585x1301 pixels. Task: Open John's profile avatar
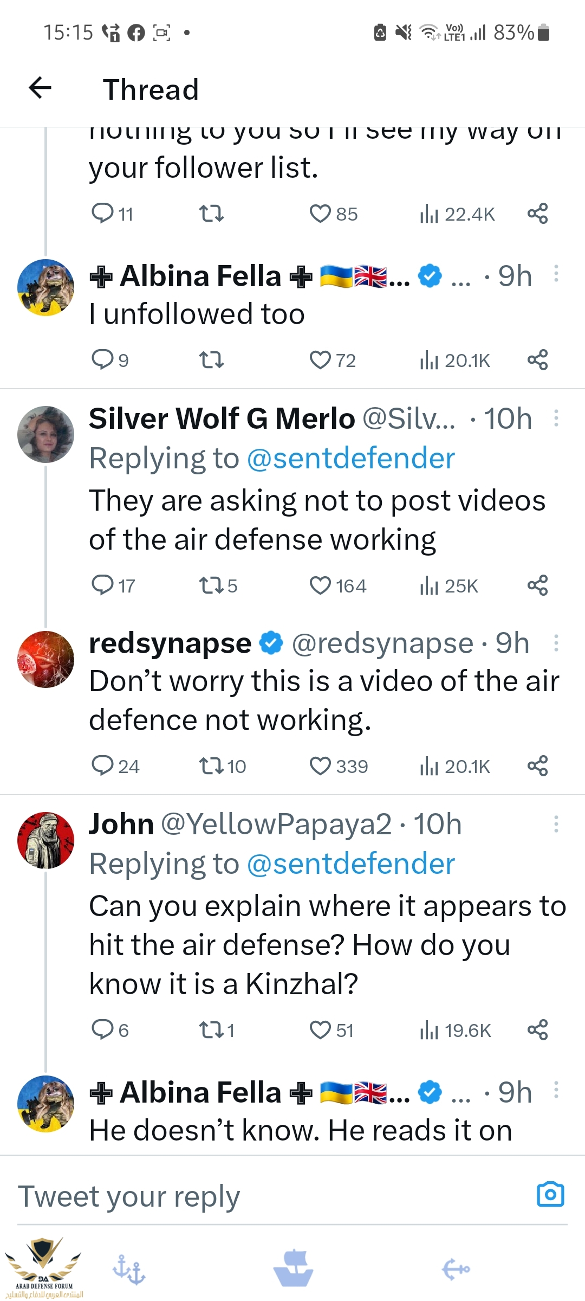(x=45, y=840)
